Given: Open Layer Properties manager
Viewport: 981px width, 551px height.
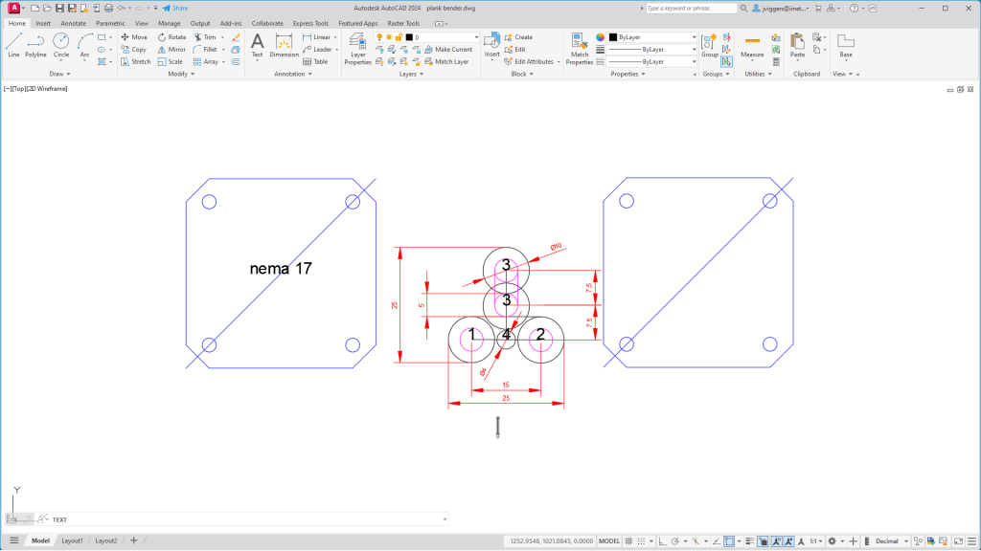Looking at the screenshot, I should 357,48.
